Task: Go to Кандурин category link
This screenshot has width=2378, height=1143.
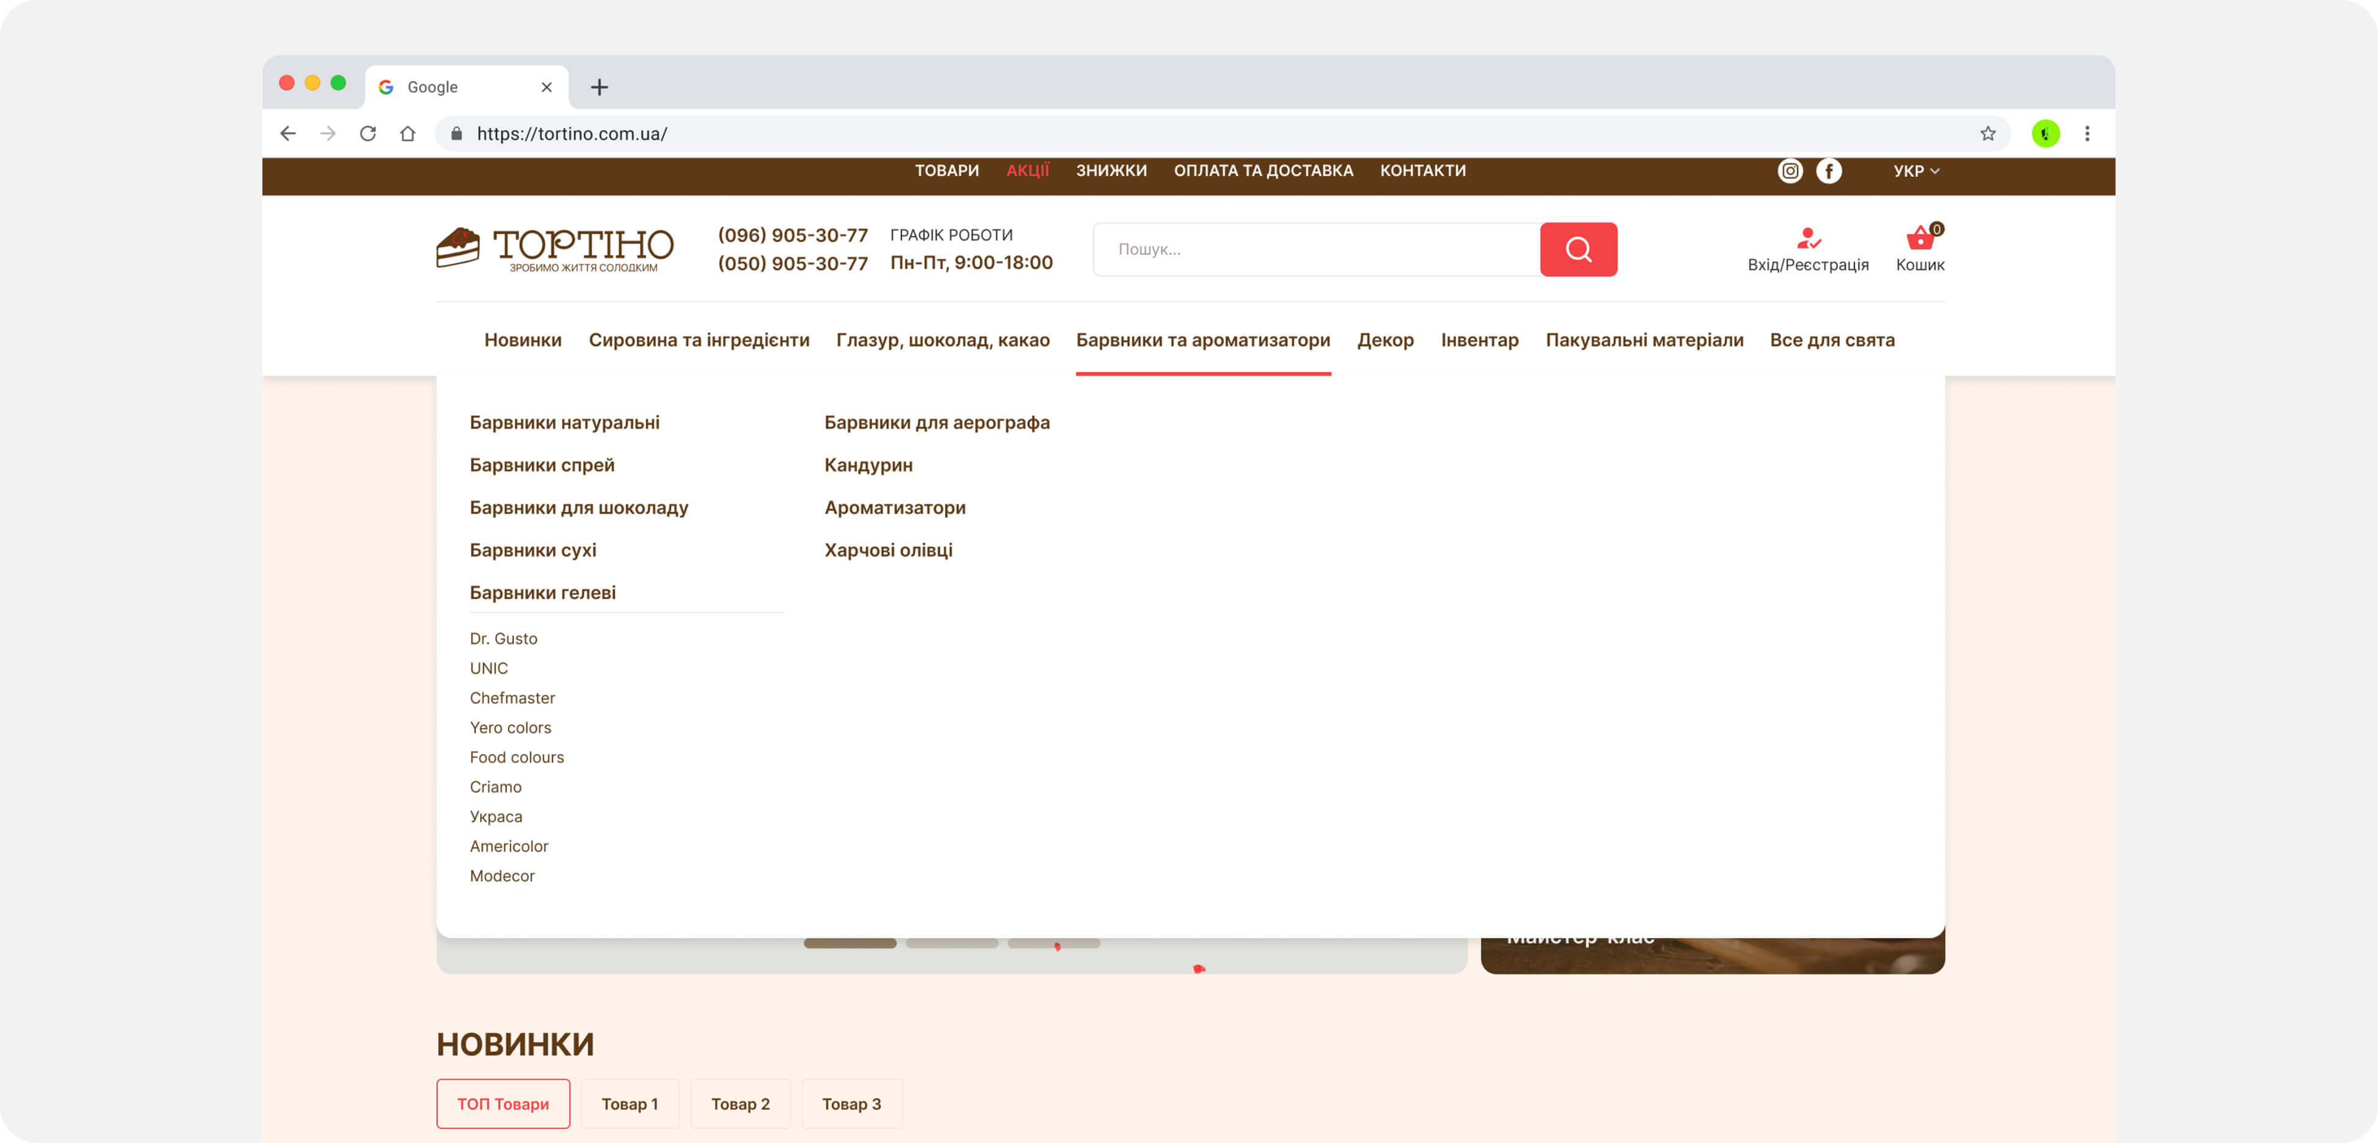Action: (868, 465)
